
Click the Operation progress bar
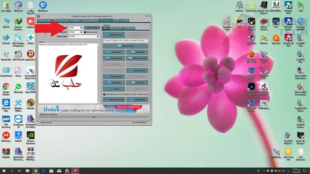point(94,117)
